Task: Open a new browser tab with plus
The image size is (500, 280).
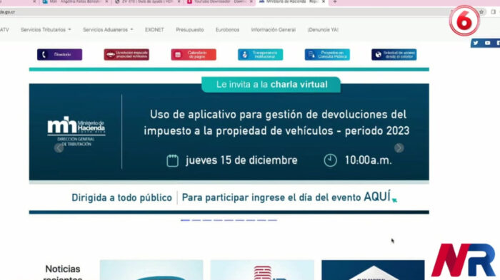Action: [x=335, y=2]
